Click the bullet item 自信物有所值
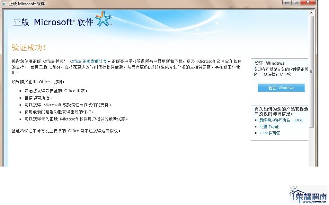 point(38,98)
